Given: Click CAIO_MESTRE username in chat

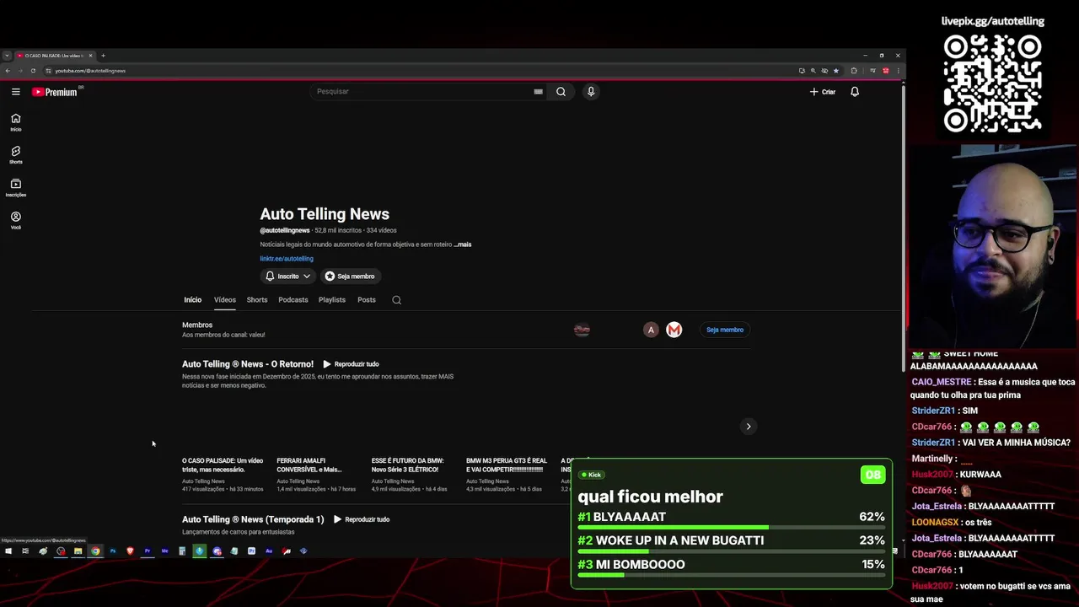Looking at the screenshot, I should (941, 382).
